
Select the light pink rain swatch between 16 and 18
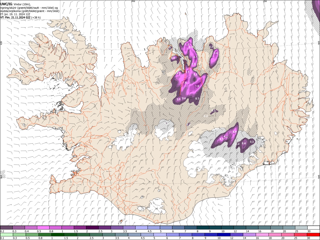click(262, 234)
